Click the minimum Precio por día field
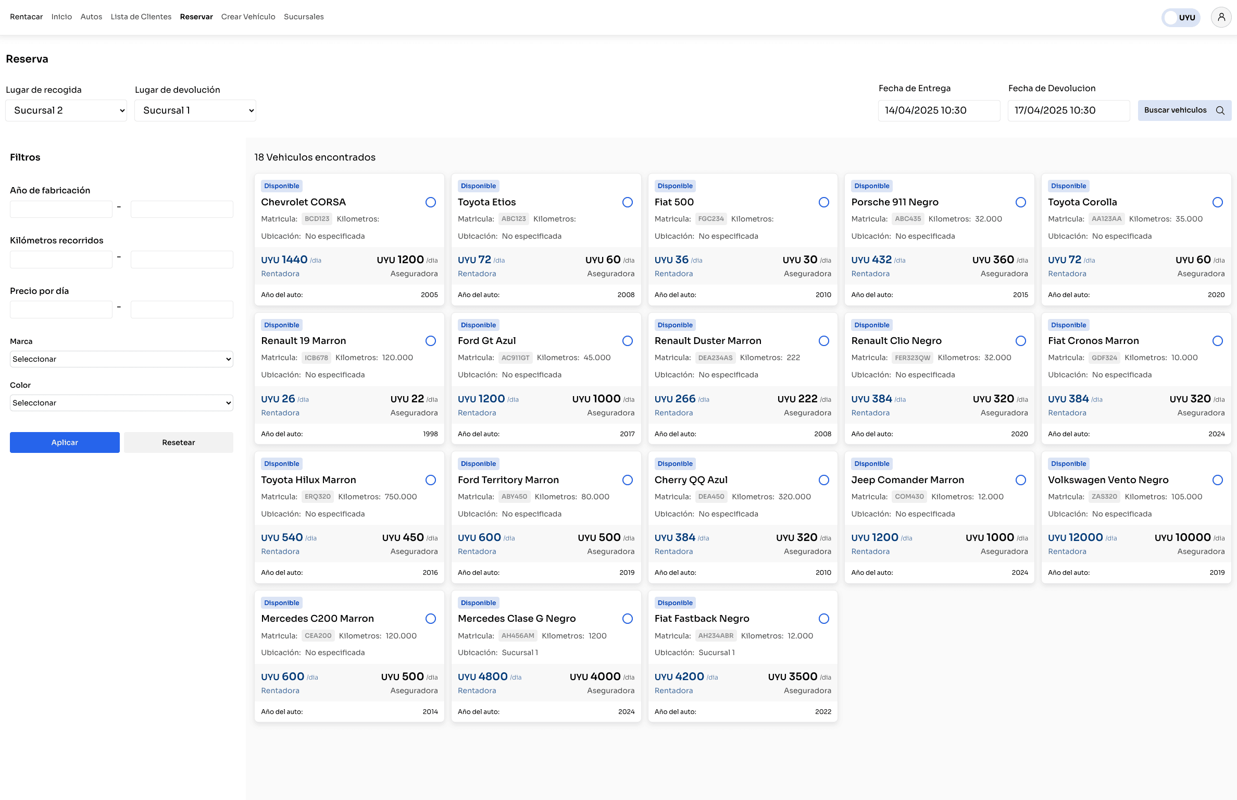This screenshot has width=1237, height=800. point(61,310)
